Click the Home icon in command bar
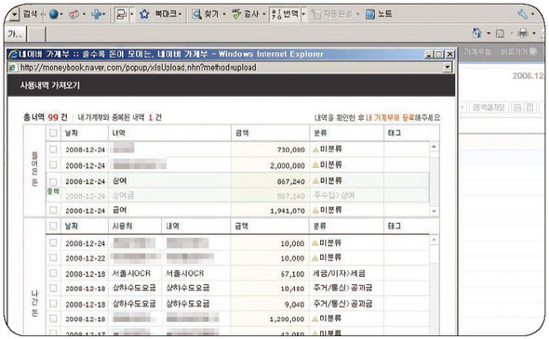The width and height of the screenshot is (549, 339). coord(476,33)
